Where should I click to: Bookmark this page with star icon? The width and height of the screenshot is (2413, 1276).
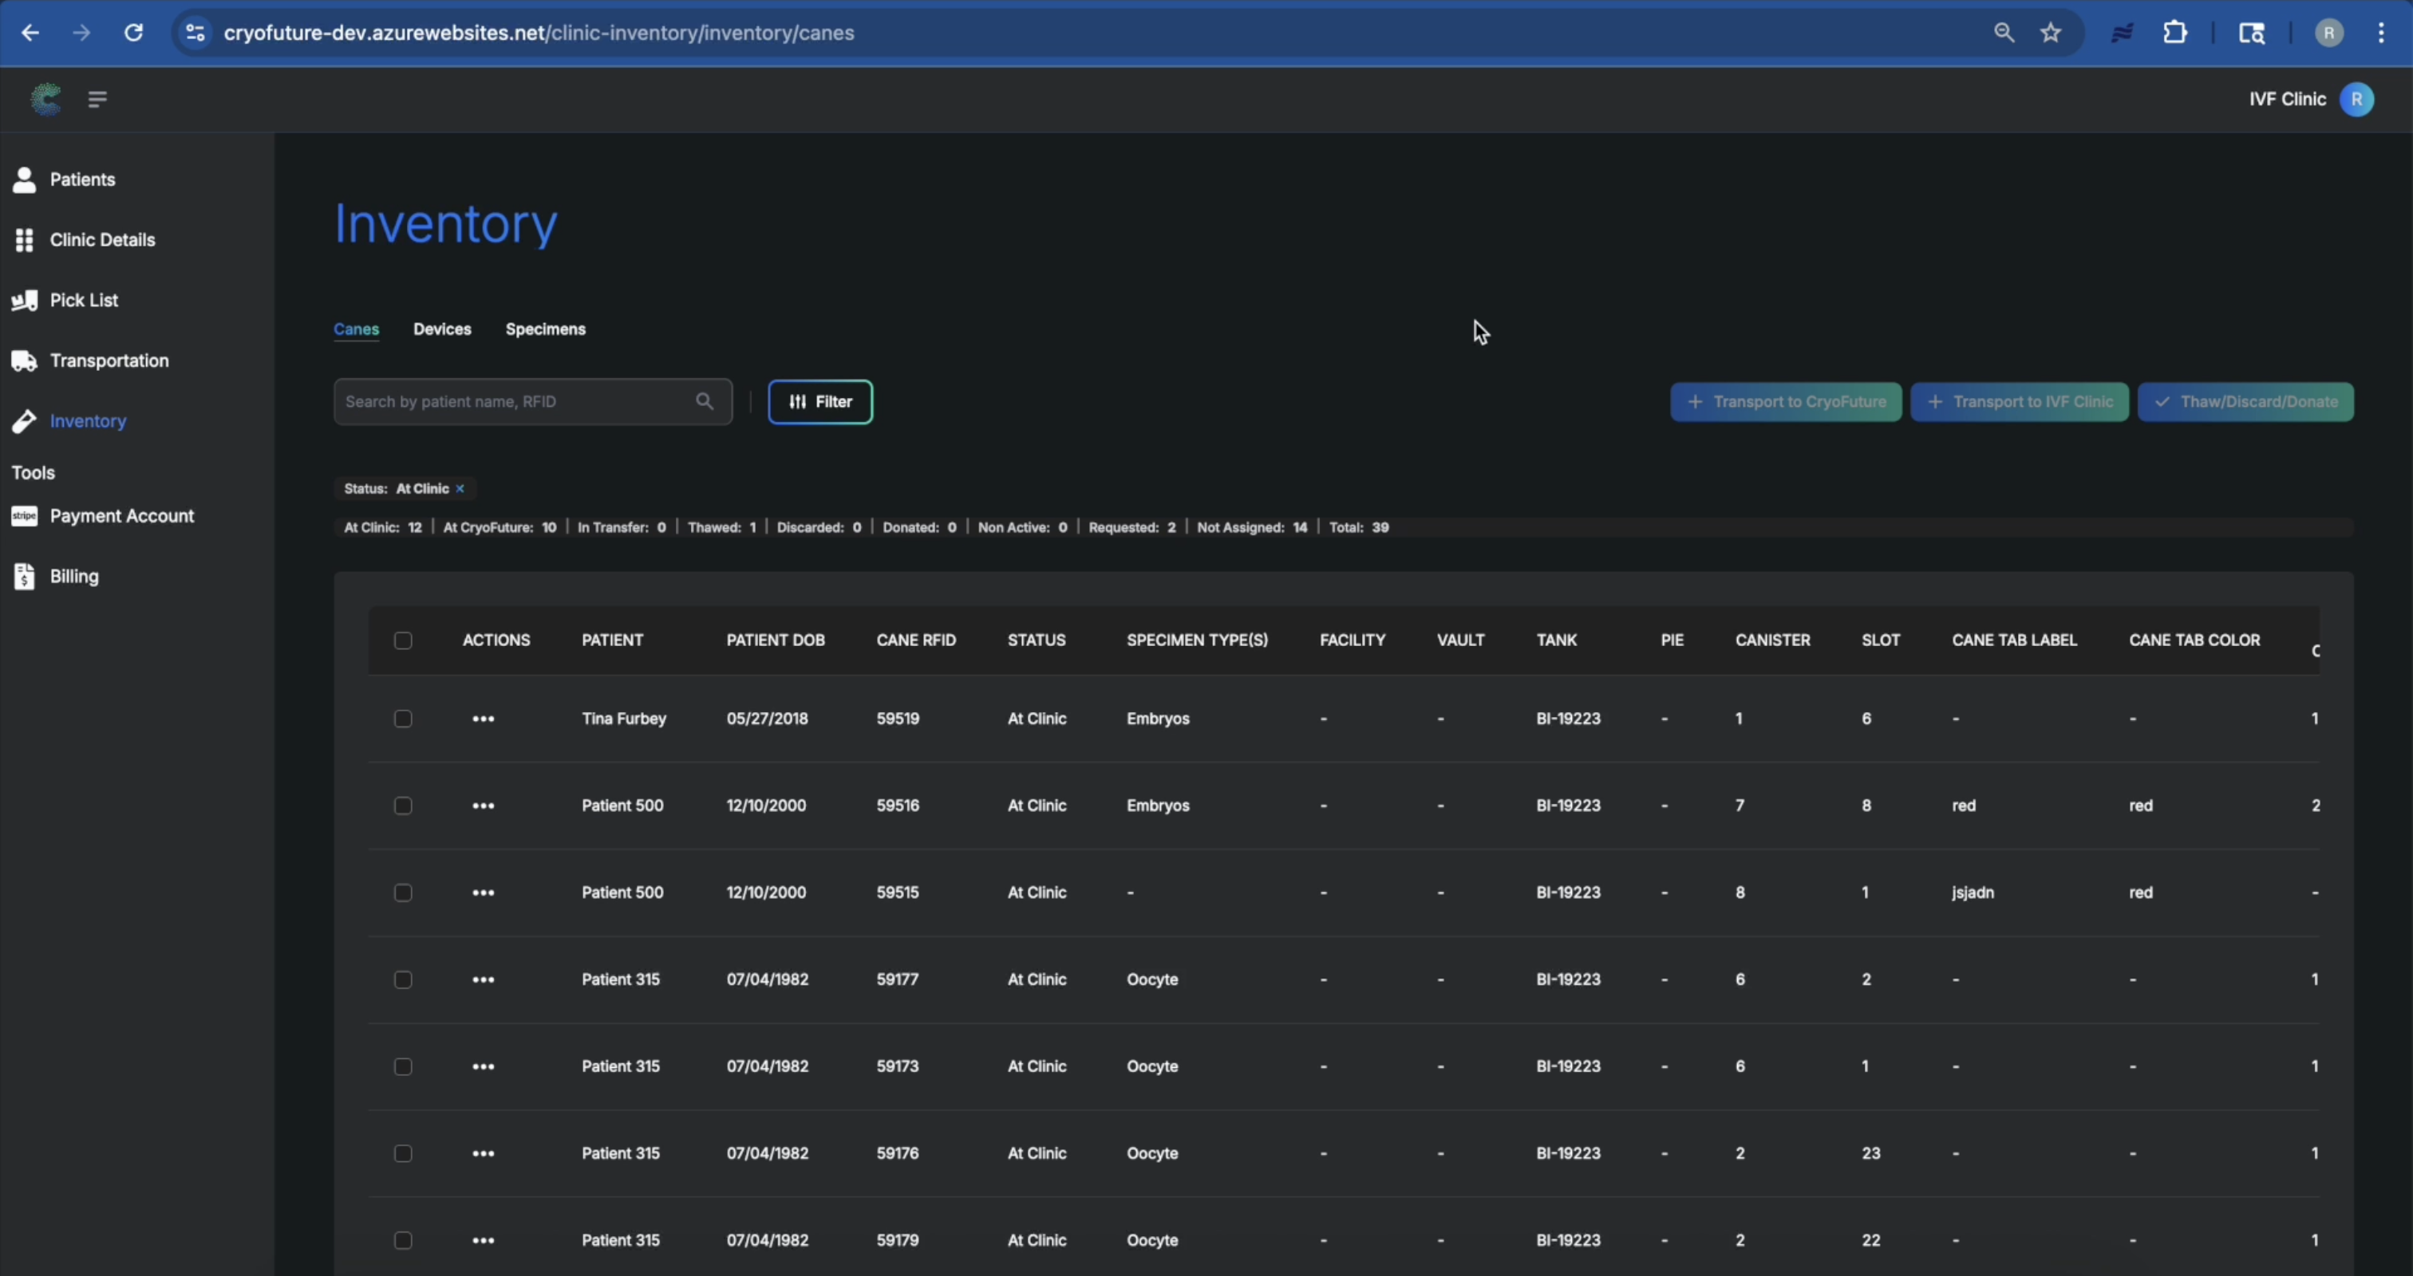[x=2051, y=33]
